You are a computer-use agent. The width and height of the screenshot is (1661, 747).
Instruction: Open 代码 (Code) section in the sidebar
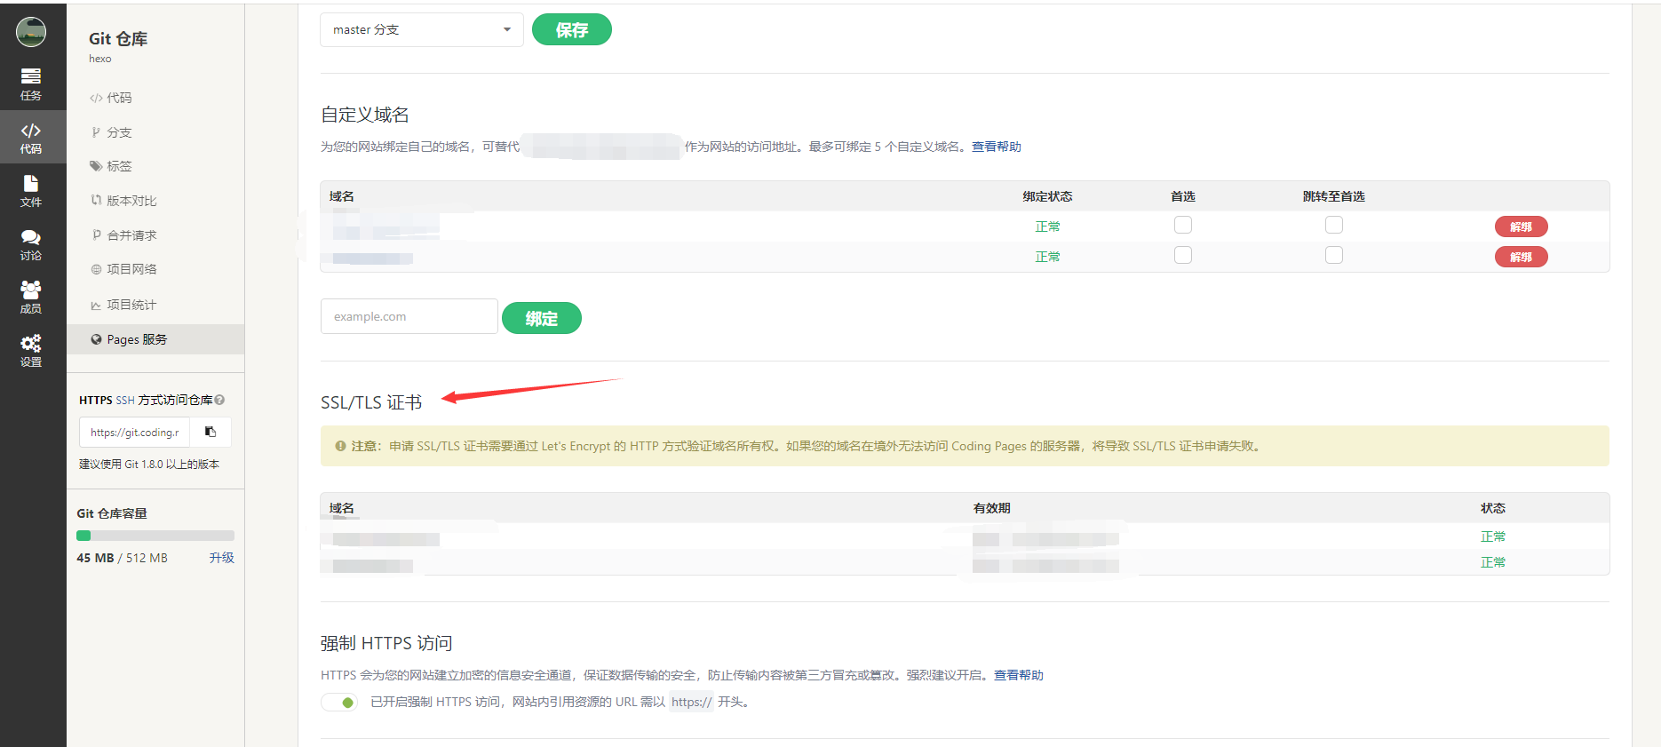31,138
